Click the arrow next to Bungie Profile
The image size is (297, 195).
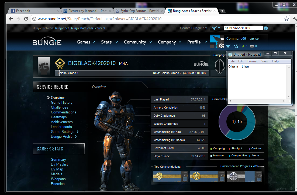pyautogui.click(x=76, y=137)
